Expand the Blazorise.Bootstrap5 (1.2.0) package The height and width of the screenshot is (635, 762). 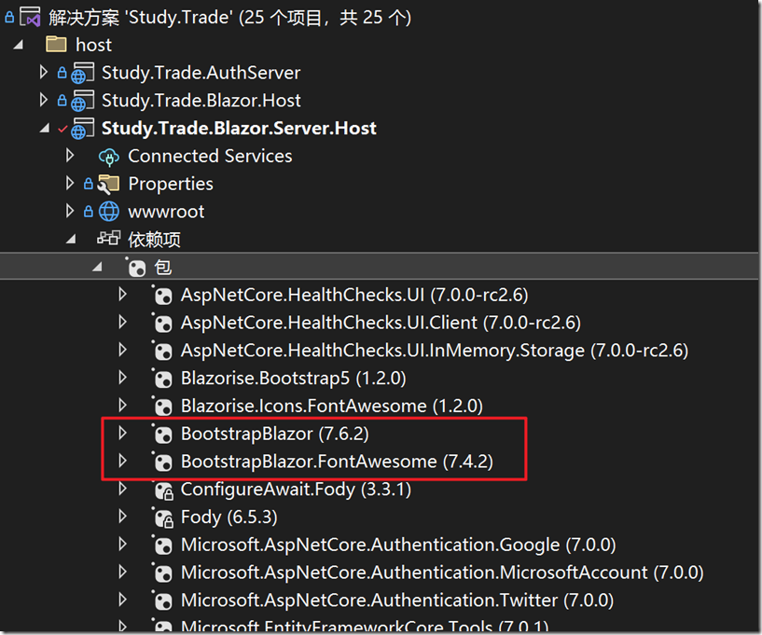pos(123,378)
